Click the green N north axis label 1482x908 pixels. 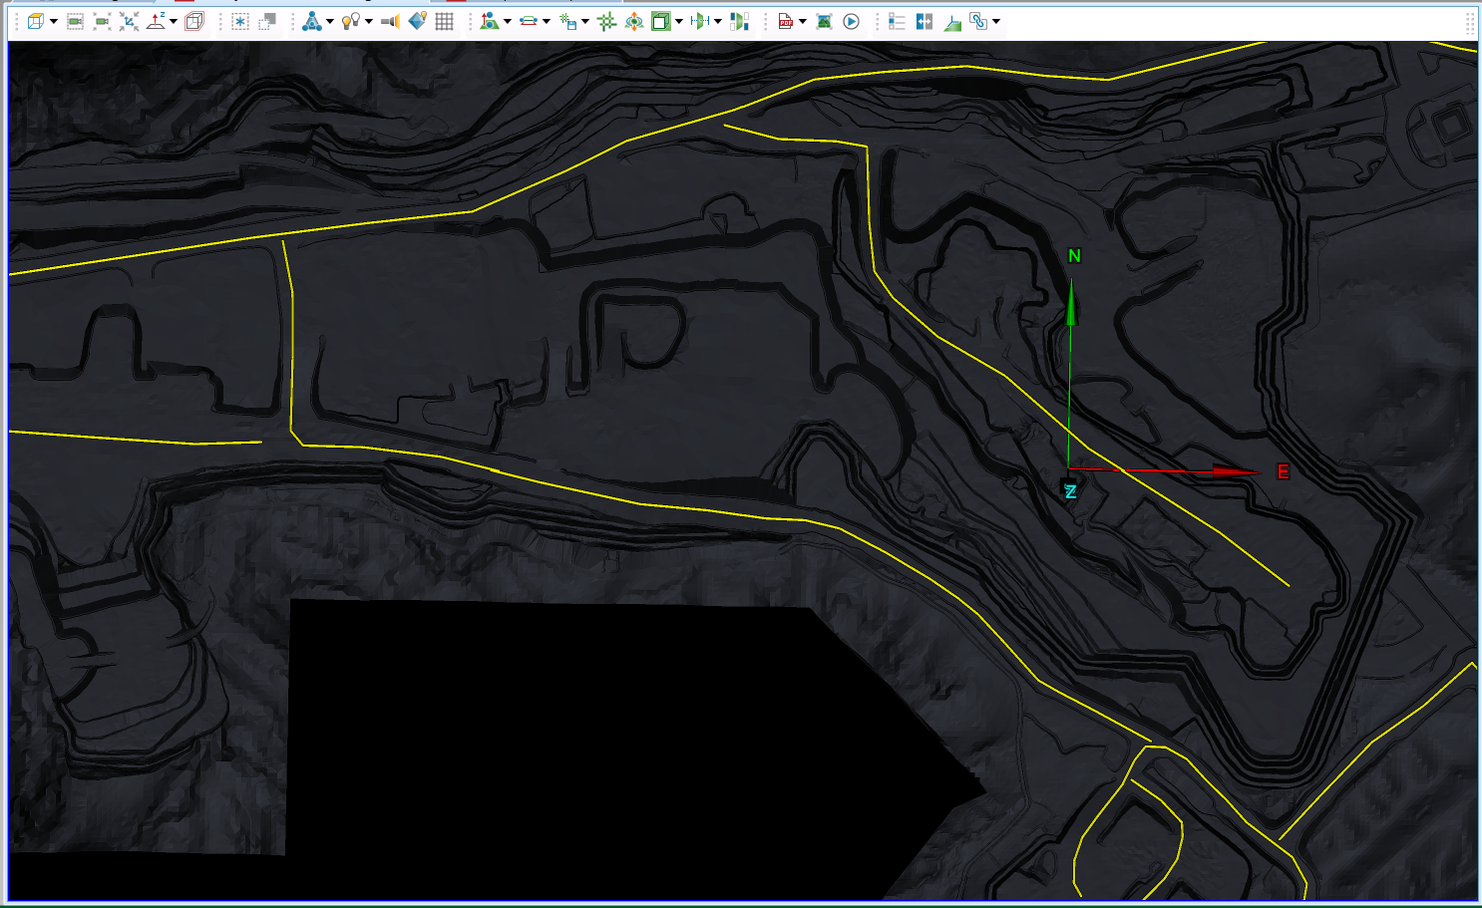coord(1074,256)
